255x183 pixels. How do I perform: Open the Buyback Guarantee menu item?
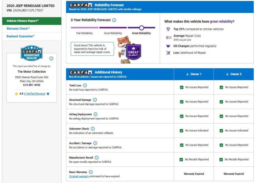point(21,36)
